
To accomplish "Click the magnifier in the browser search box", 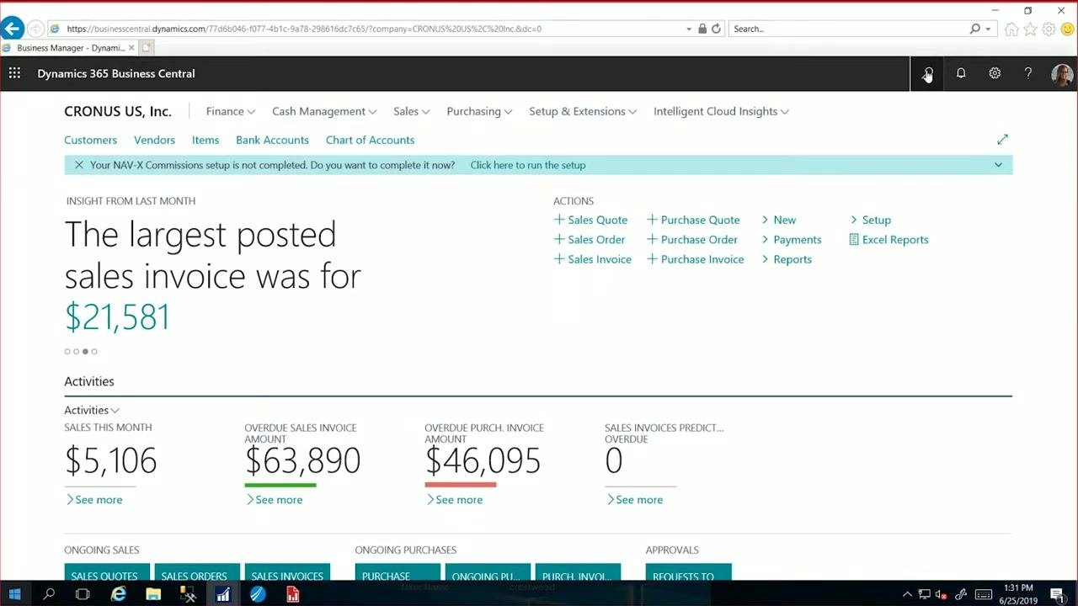I will coord(975,29).
